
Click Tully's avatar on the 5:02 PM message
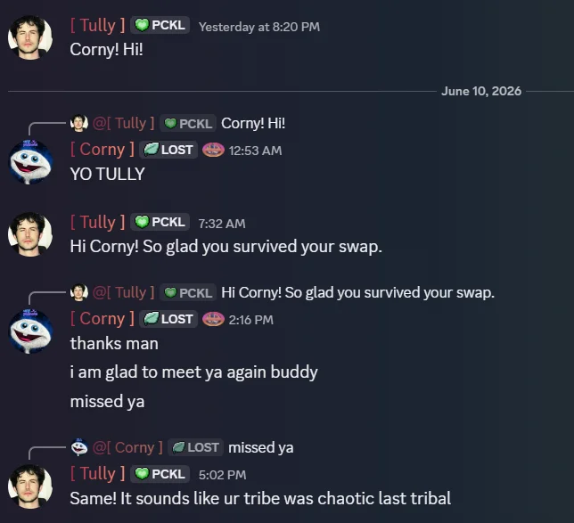30,486
